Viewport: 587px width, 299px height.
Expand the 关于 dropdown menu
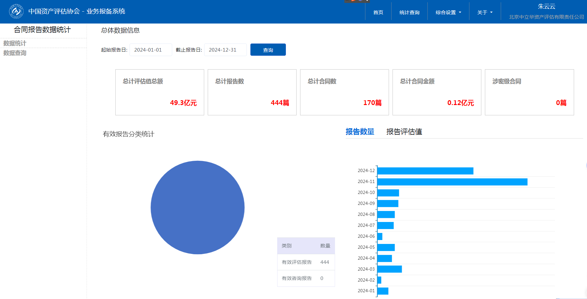tap(485, 12)
